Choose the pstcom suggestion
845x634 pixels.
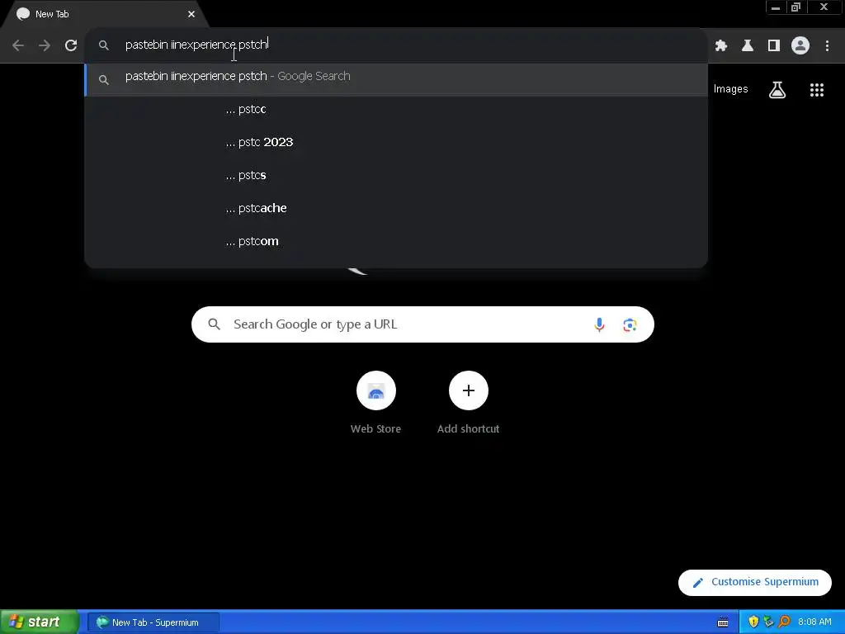click(396, 241)
